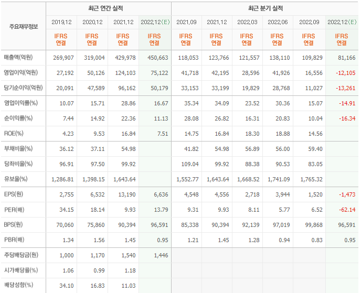
Task: Select the ROE(%) row label
Action: (x=14, y=133)
